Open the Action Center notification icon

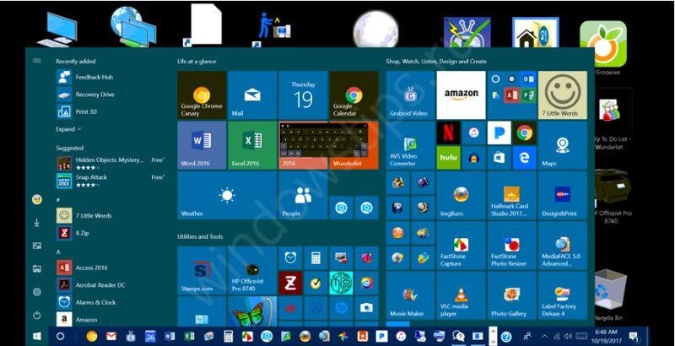[x=634, y=336]
